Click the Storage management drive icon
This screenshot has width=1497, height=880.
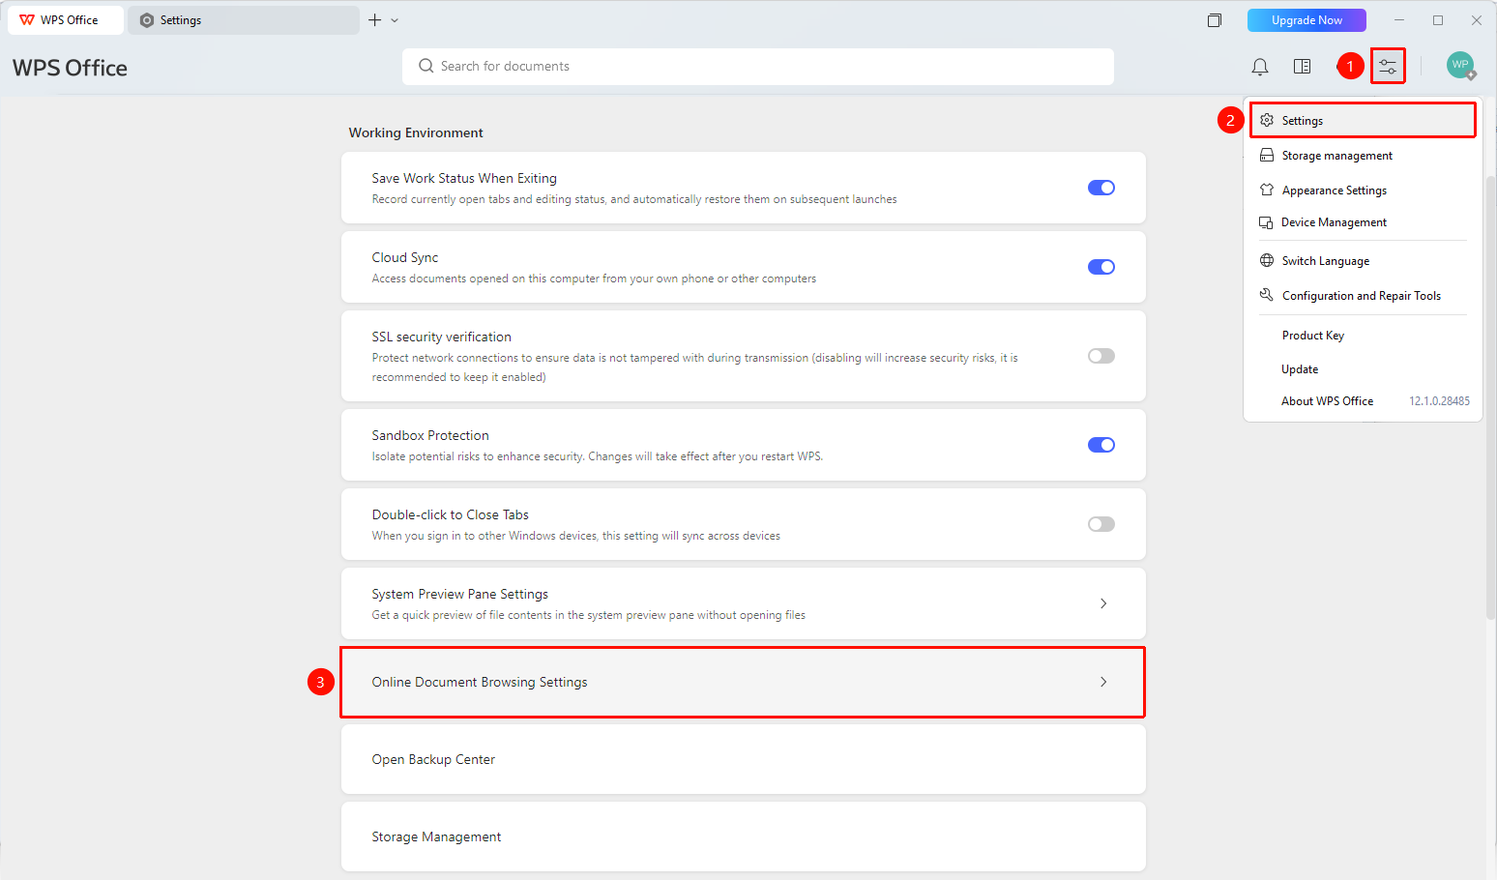(1267, 156)
